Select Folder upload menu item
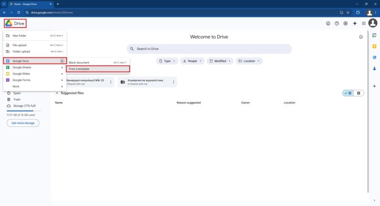Screen dimensions: 380x206 click(x=35, y=51)
